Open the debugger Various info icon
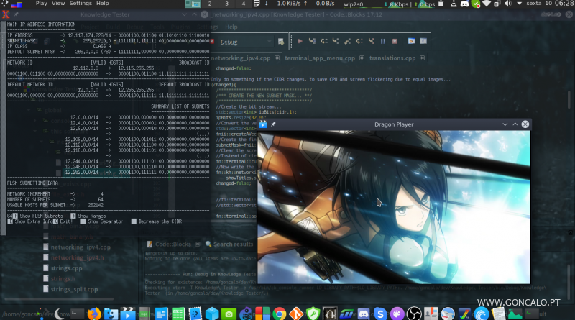 (x=423, y=41)
